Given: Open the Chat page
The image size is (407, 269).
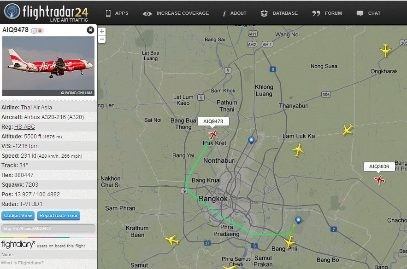Looking at the screenshot, I should 368,13.
